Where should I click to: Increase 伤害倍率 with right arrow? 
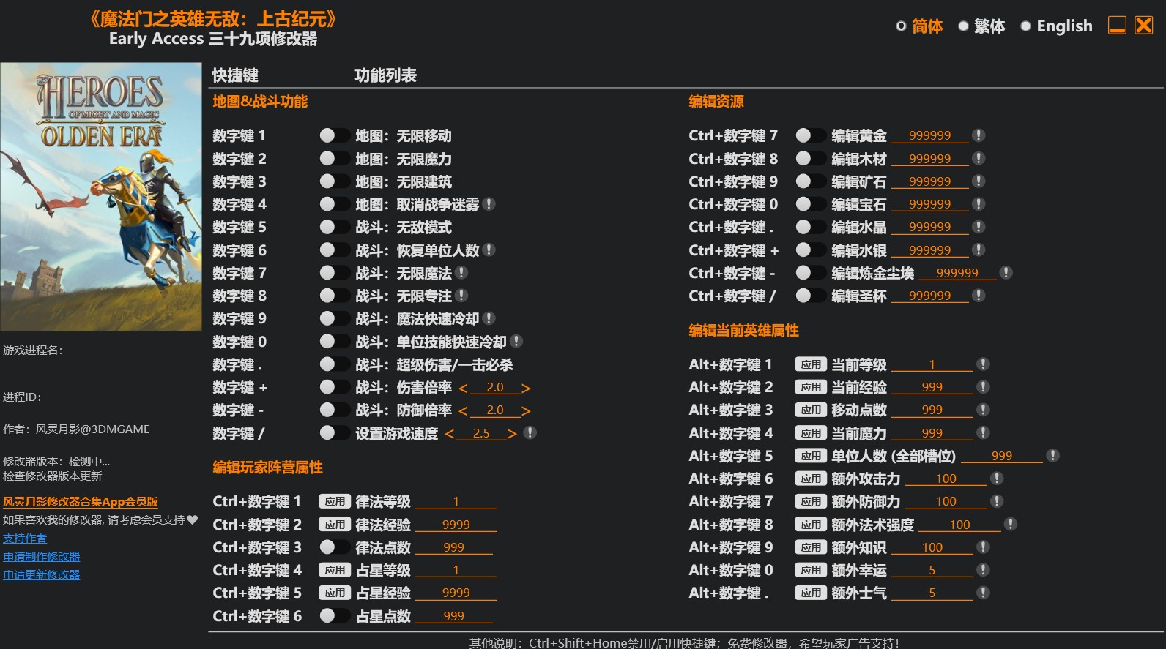coord(526,388)
